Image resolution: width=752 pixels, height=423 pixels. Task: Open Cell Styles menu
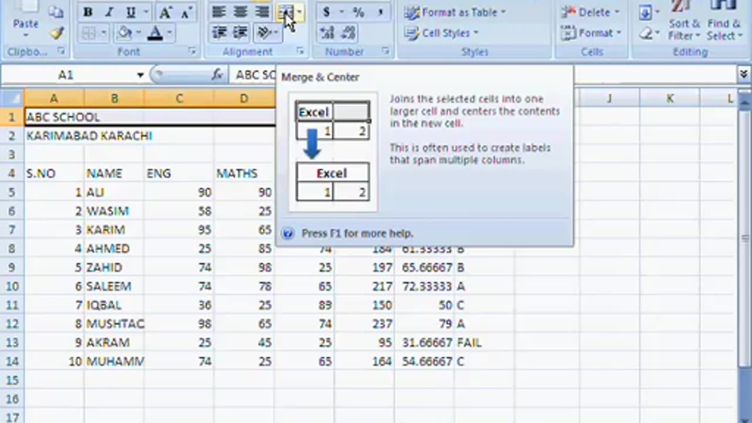click(x=442, y=33)
